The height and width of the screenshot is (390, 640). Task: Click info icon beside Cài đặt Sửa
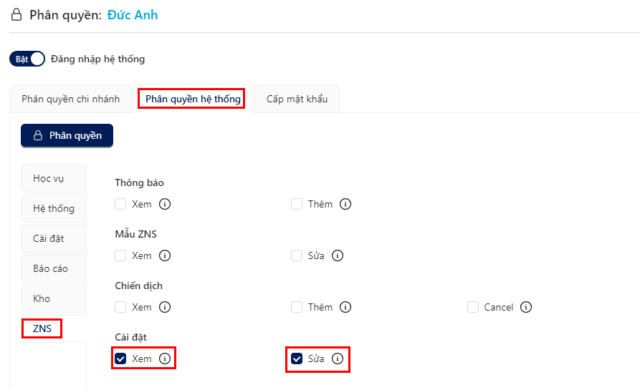point(337,359)
